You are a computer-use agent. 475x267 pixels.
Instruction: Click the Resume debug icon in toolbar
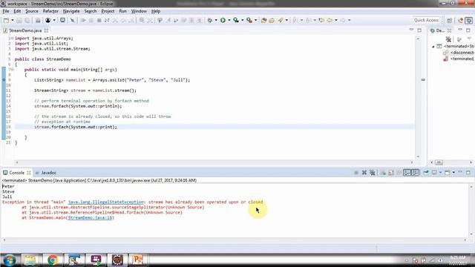[x=83, y=20]
